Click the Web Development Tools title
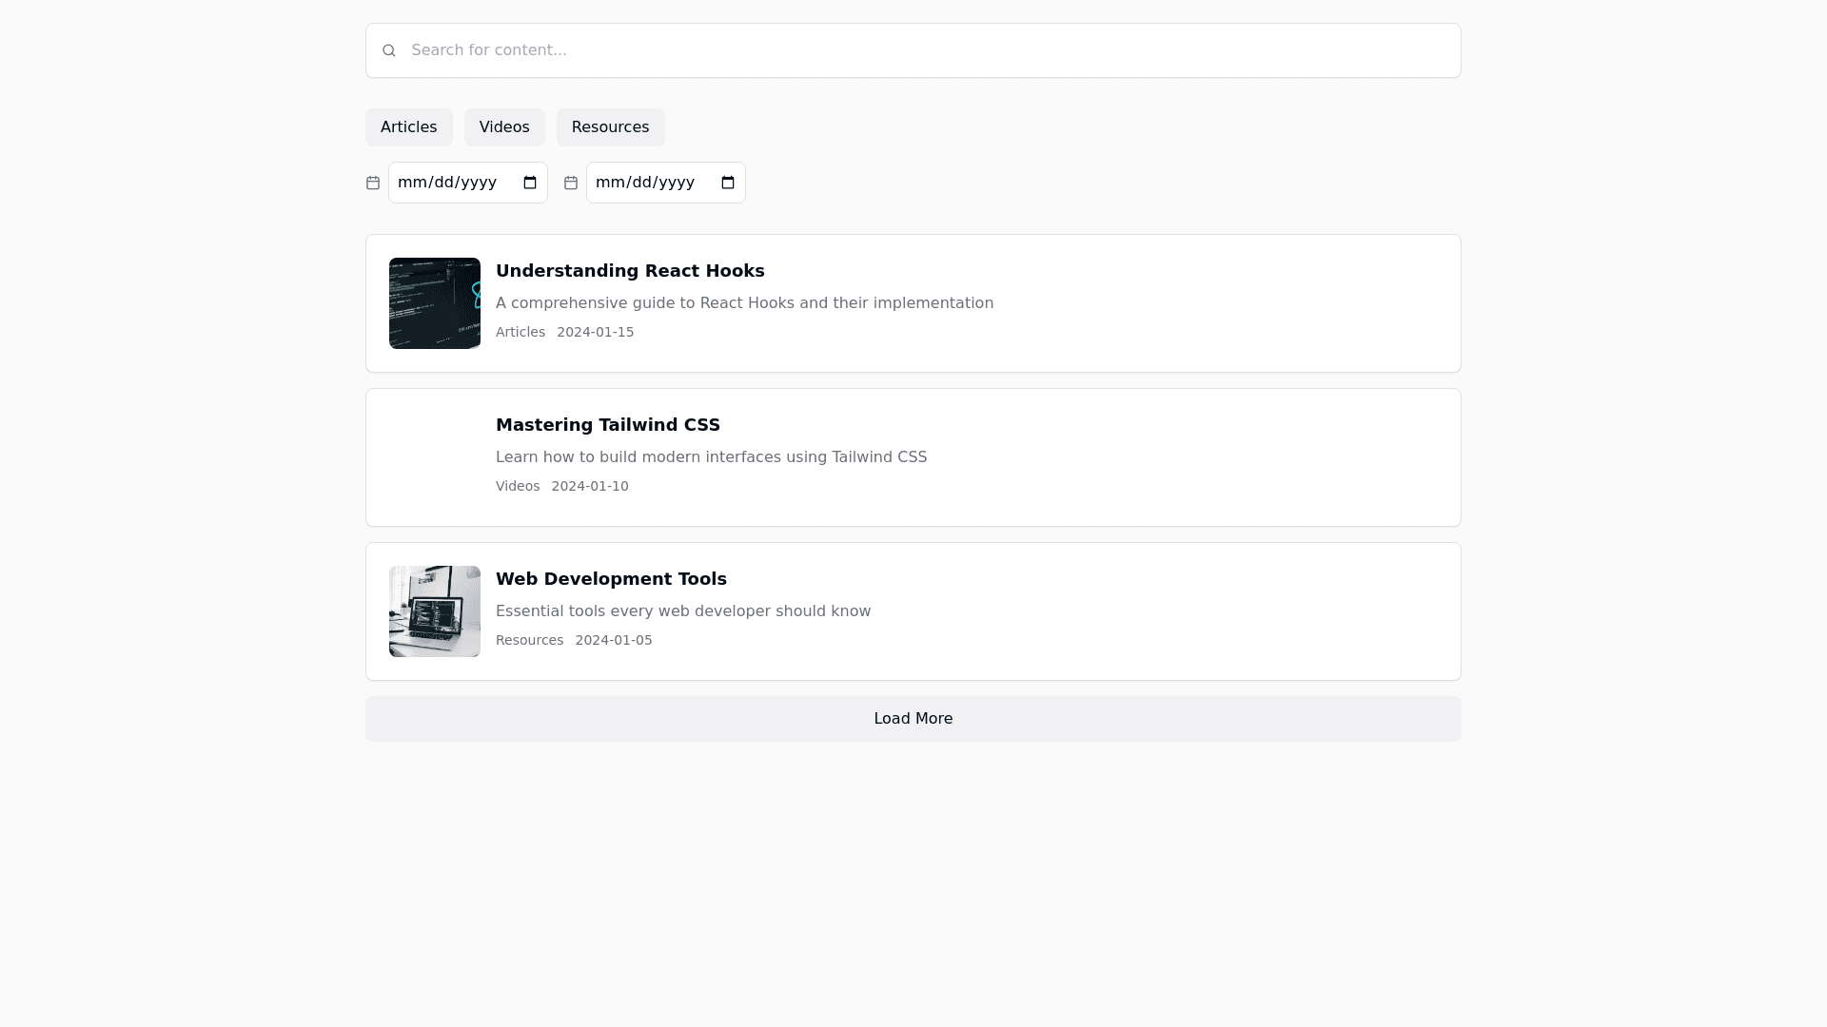Image resolution: width=1827 pixels, height=1027 pixels. [611, 579]
